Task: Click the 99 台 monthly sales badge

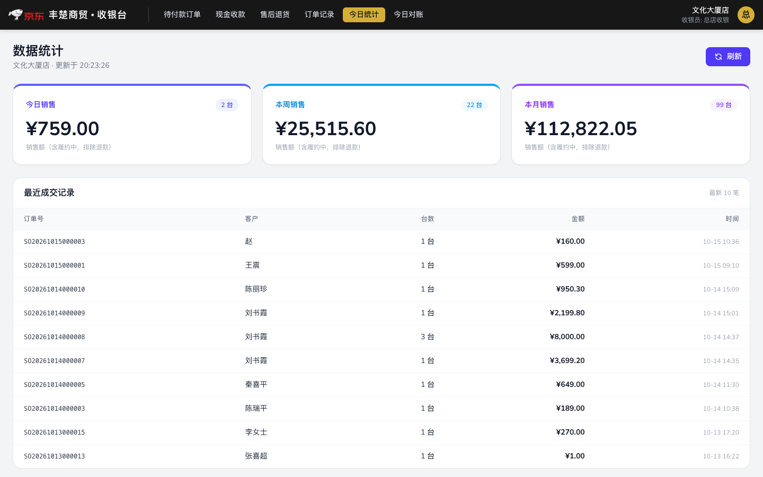Action: pyautogui.click(x=724, y=105)
